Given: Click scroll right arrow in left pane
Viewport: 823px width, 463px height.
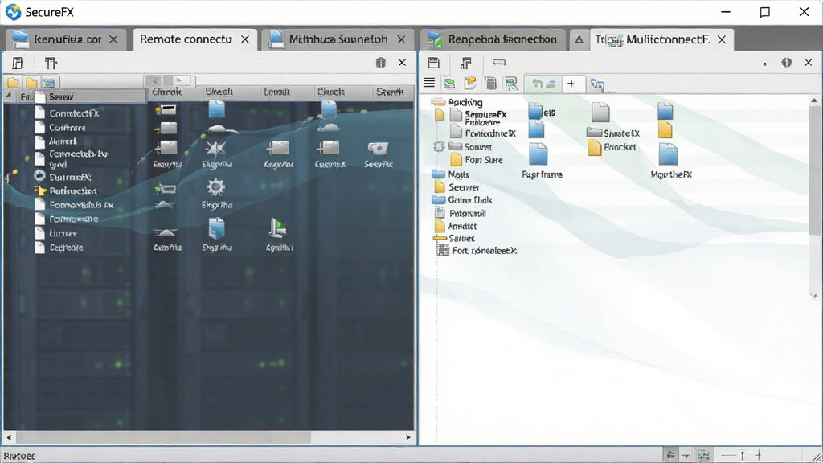Looking at the screenshot, I should pyautogui.click(x=408, y=437).
